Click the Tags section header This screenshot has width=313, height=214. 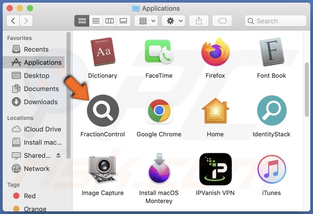[x=13, y=185]
